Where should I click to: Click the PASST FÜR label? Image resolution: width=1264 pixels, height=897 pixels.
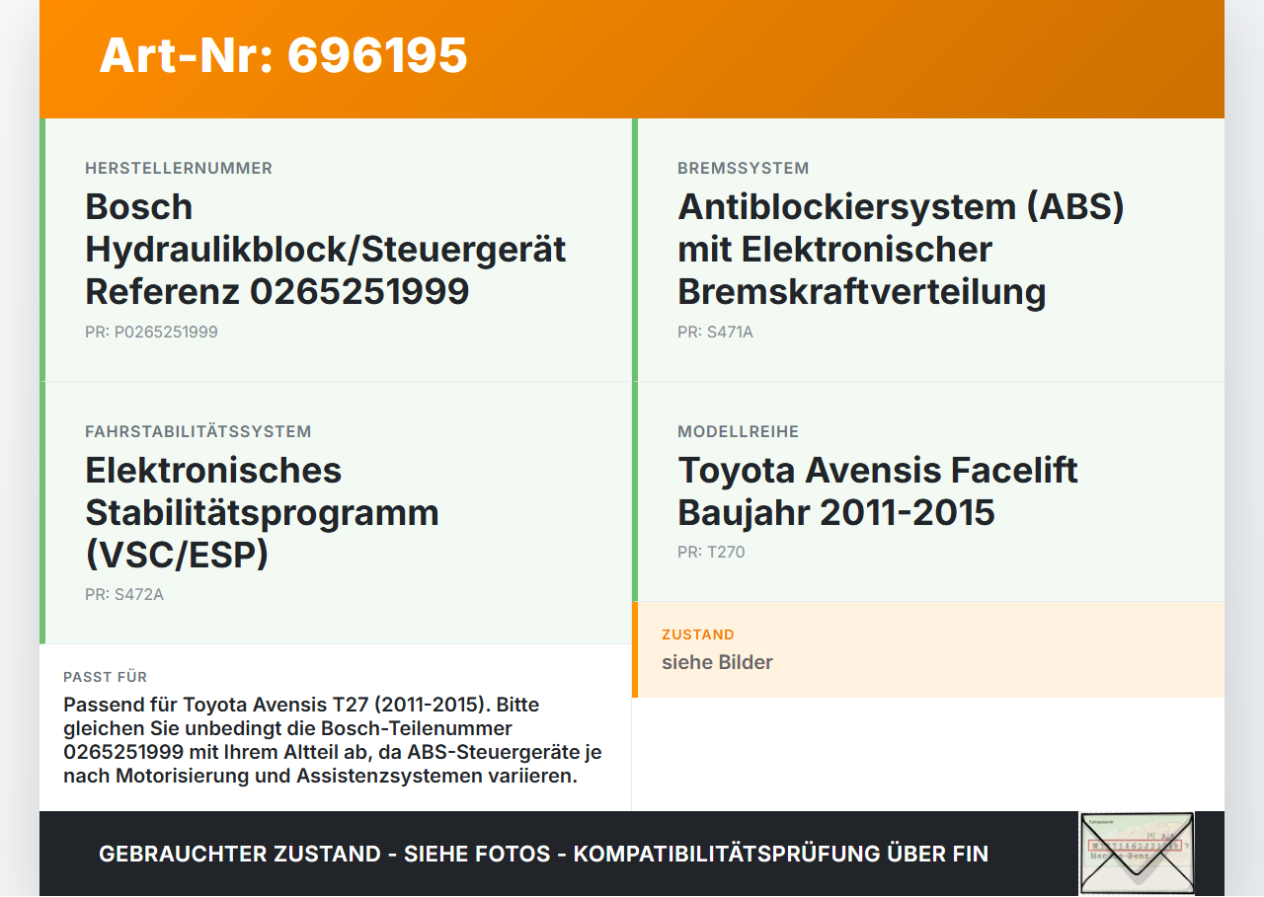pos(106,677)
